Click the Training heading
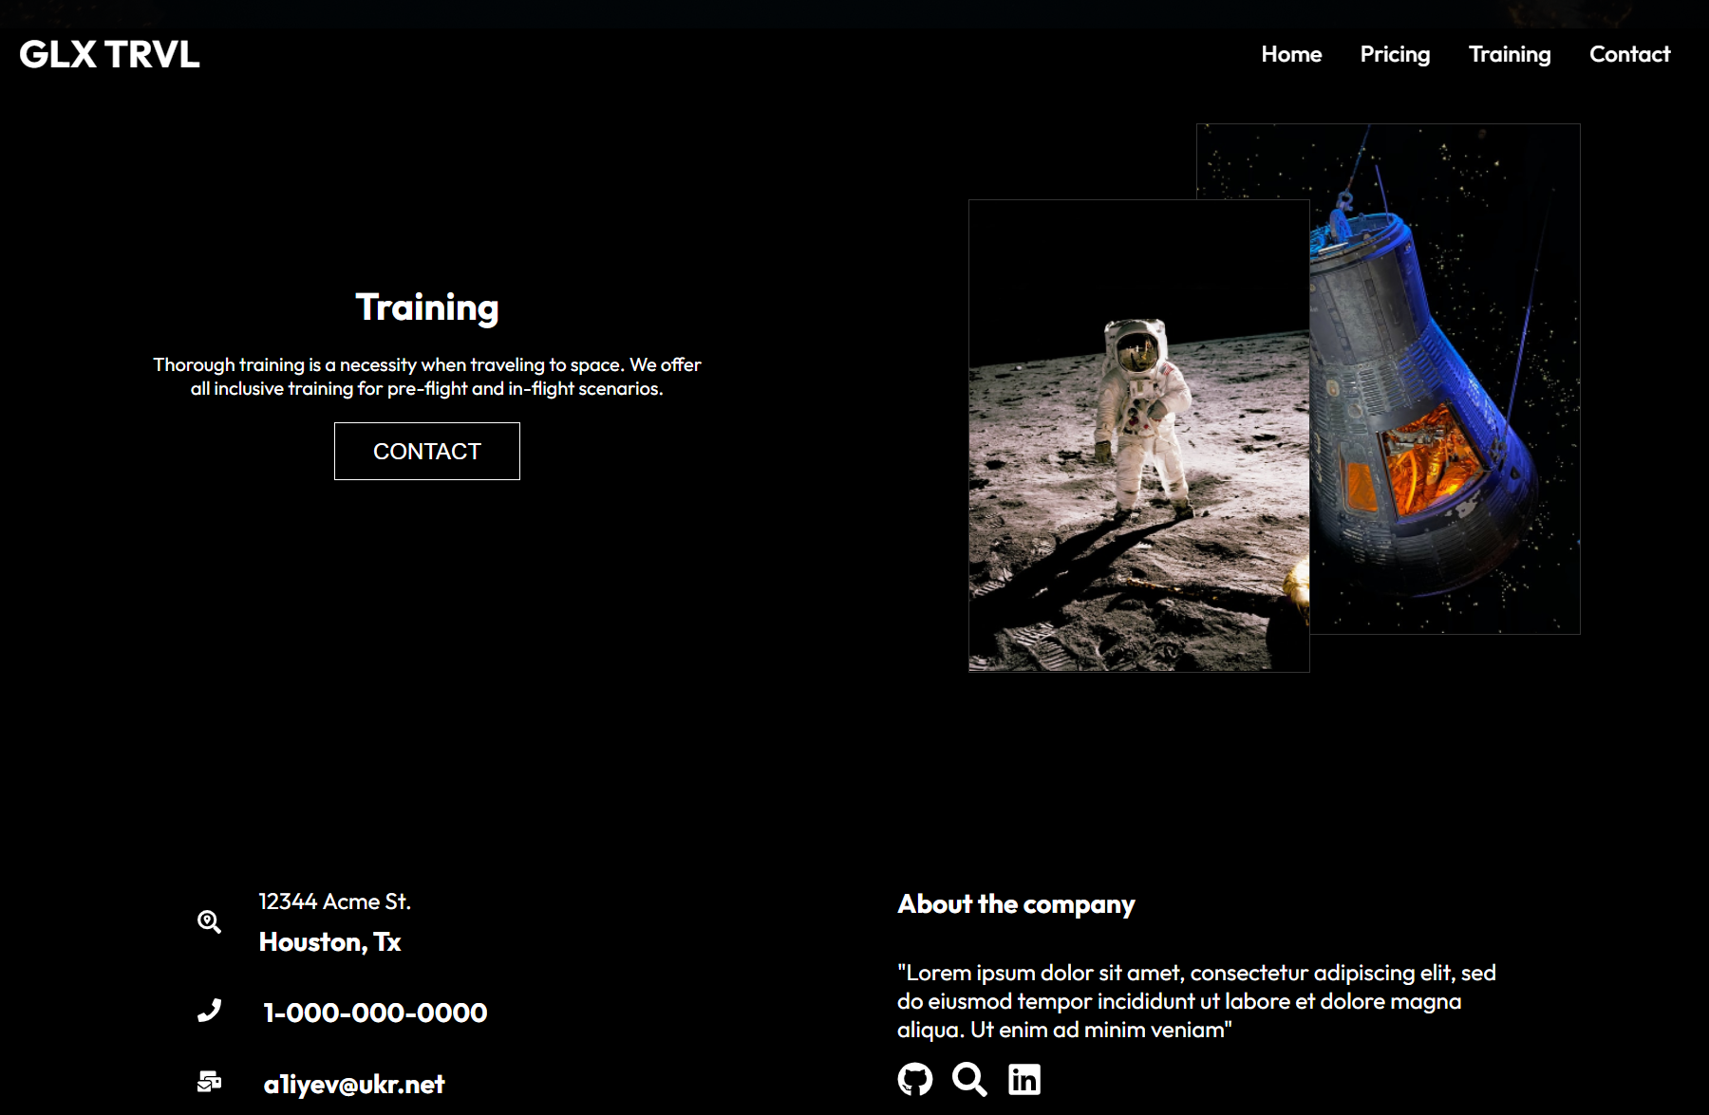 pyautogui.click(x=427, y=307)
